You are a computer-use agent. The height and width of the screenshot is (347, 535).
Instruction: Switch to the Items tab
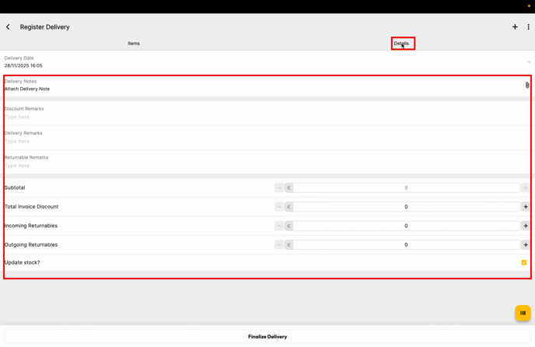pos(134,44)
